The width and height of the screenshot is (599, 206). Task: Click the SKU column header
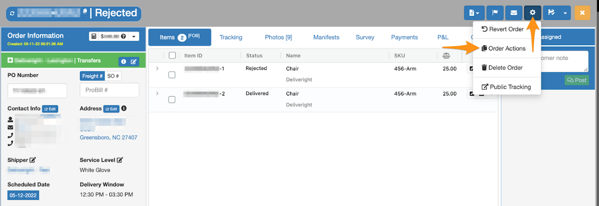point(399,55)
